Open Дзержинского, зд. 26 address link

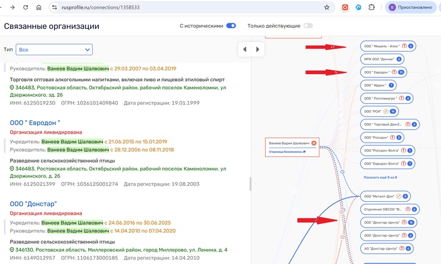118,91
